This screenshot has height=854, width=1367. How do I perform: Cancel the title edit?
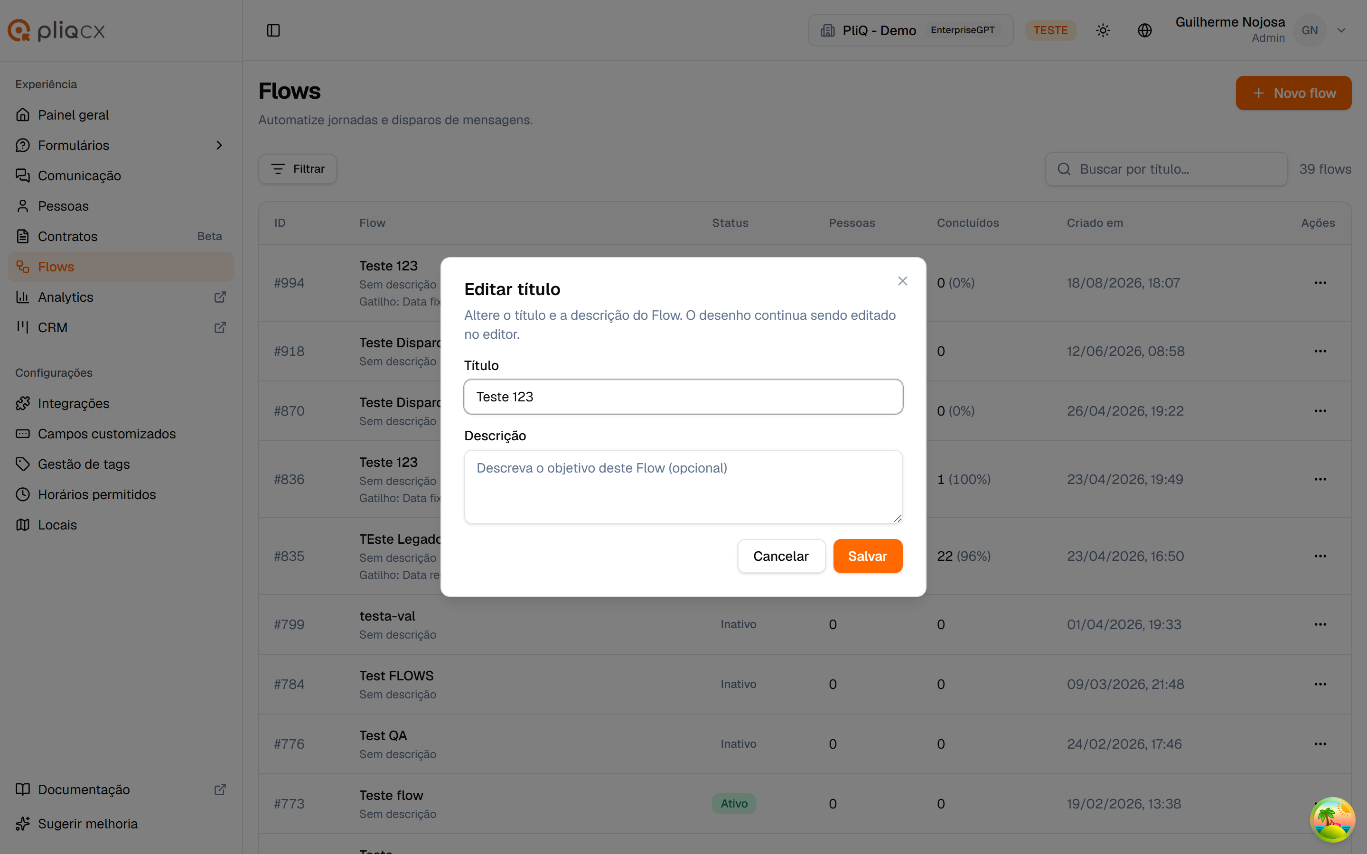pyautogui.click(x=781, y=556)
